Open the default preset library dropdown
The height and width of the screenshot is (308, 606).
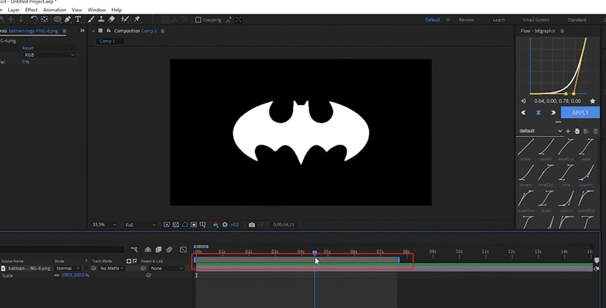540,131
